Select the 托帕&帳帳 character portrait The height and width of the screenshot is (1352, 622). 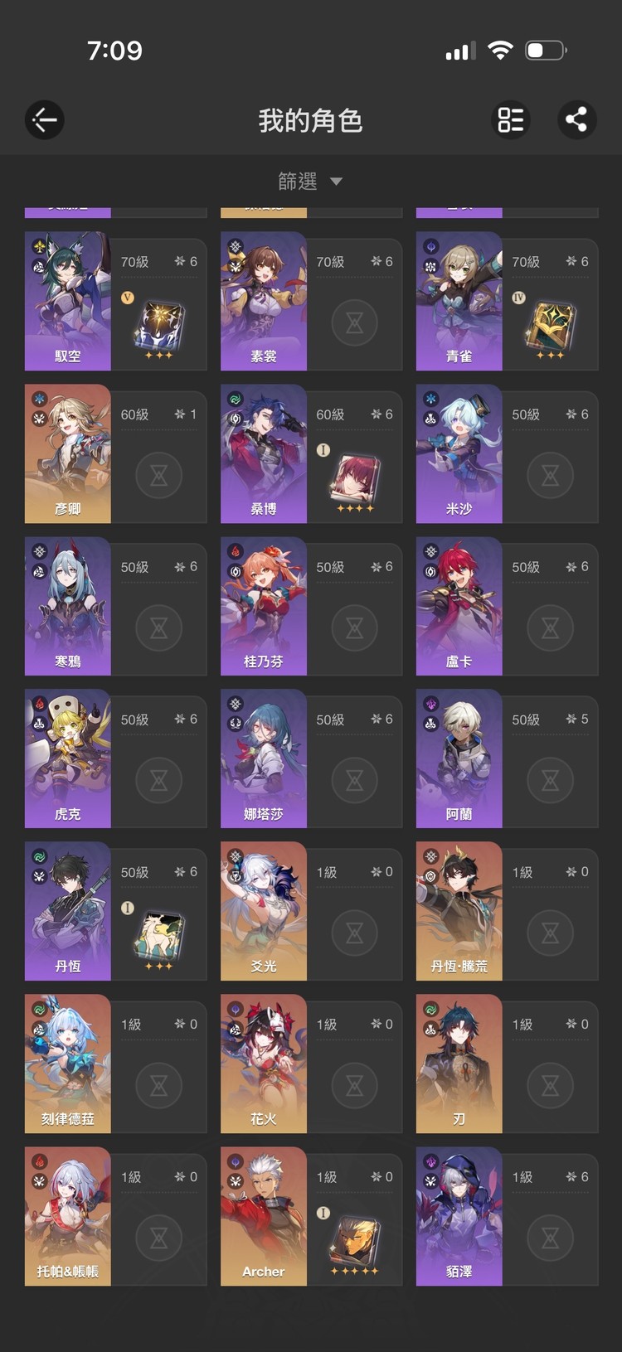68,1216
